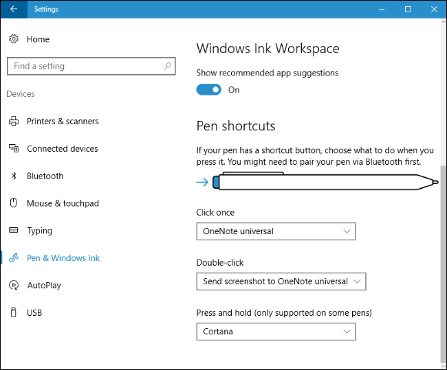Click the USB drive icon
Screen dimensions: 447x370
click(13, 313)
